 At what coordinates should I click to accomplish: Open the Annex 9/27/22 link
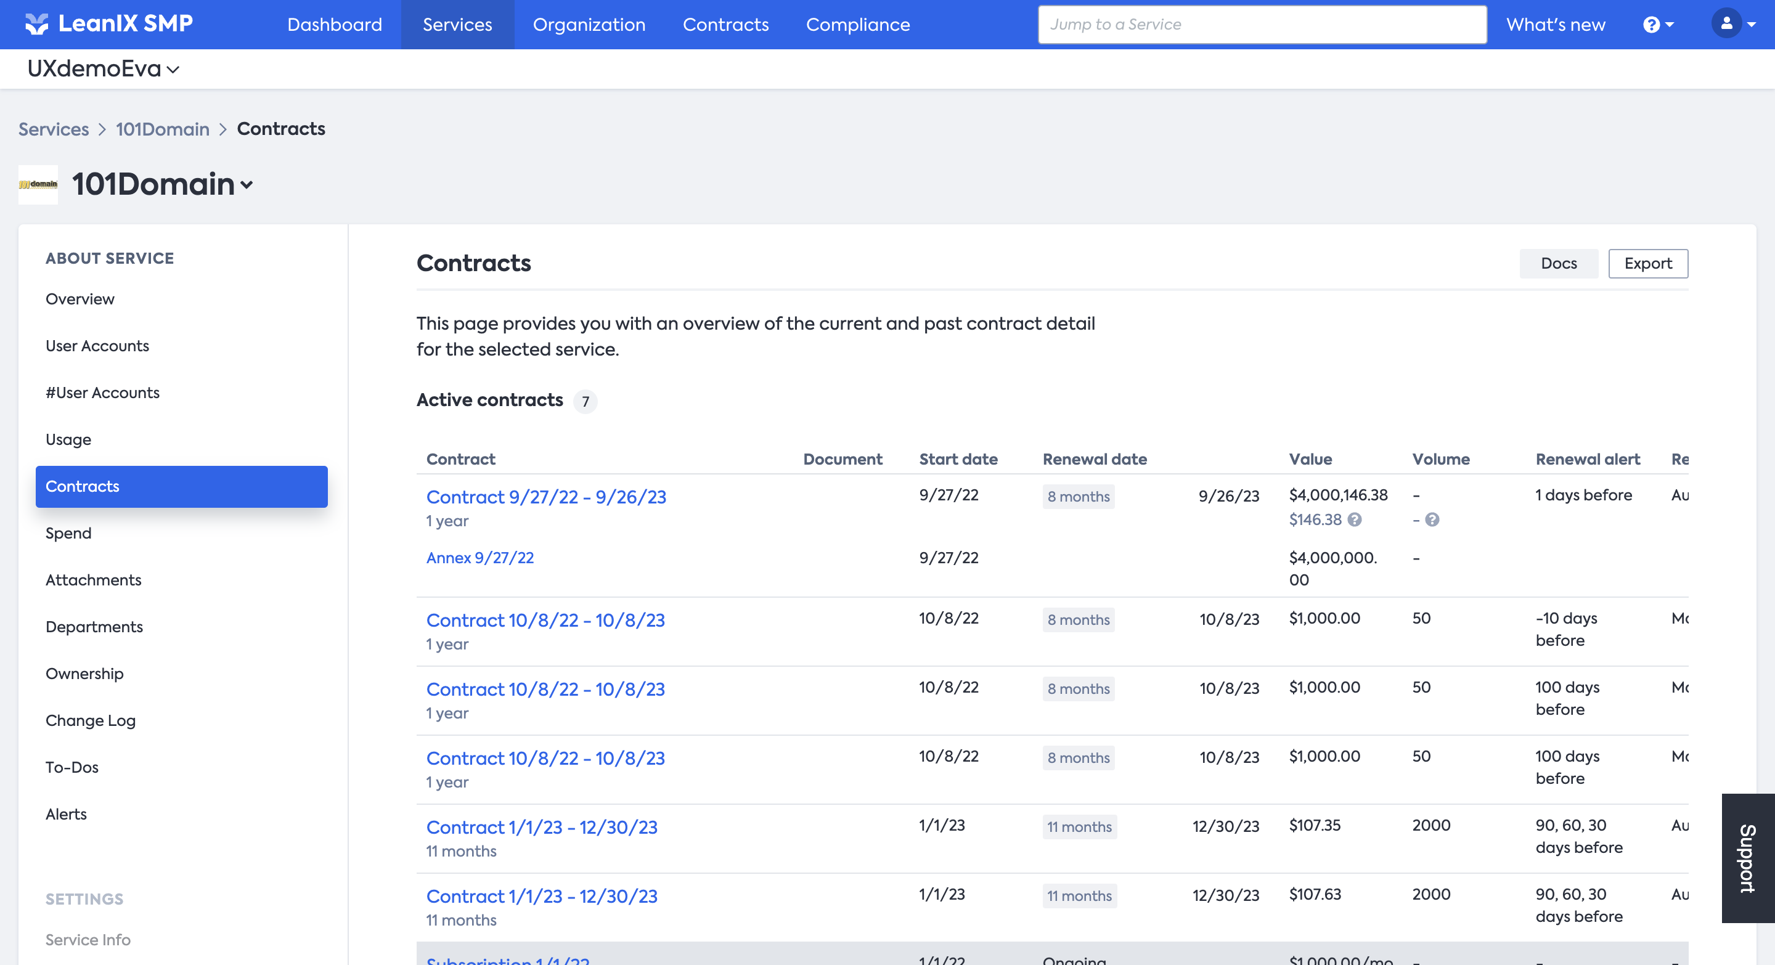click(479, 558)
